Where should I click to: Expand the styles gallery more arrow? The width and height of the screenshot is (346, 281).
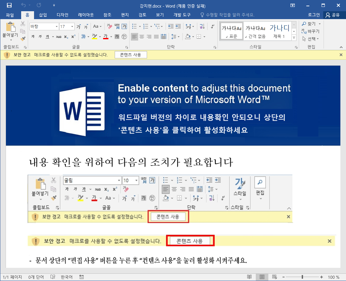point(294,38)
